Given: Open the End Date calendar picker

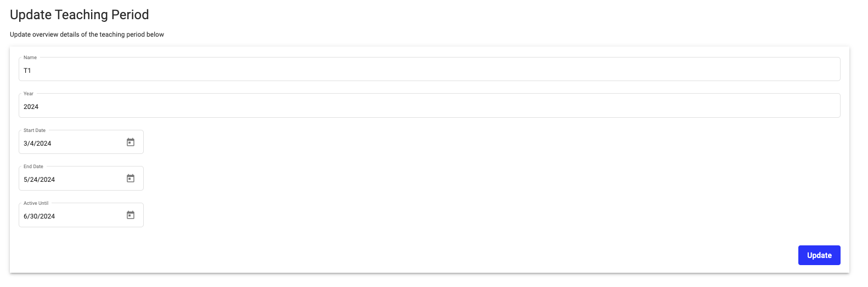Looking at the screenshot, I should pyautogui.click(x=131, y=179).
